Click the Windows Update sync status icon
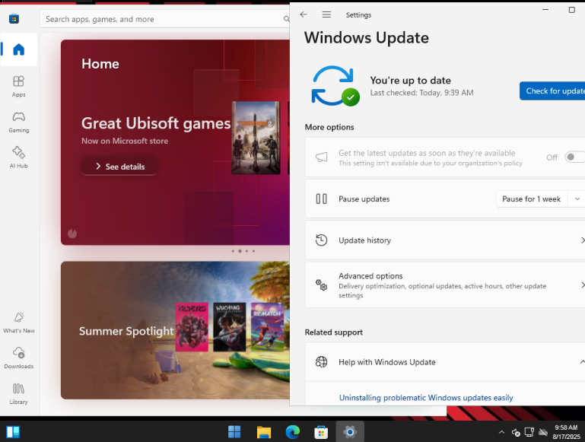 click(x=335, y=86)
